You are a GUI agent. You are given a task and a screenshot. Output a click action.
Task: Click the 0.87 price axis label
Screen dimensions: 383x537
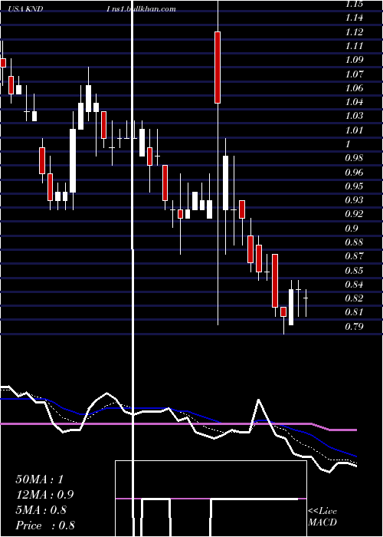[354, 256]
